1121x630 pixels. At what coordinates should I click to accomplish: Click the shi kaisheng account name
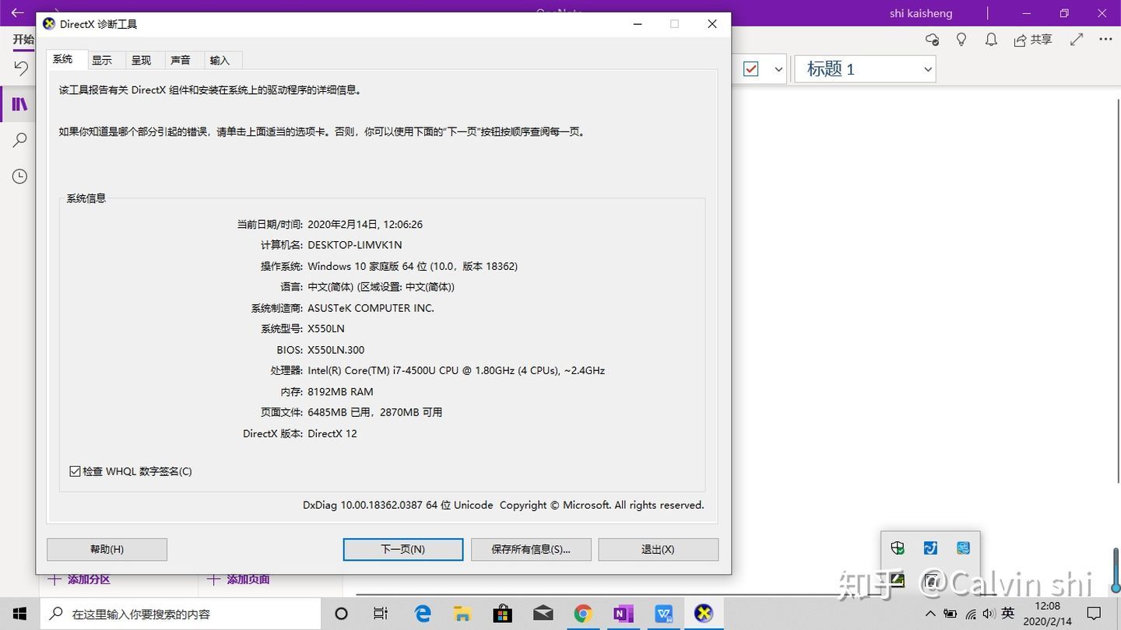click(921, 13)
